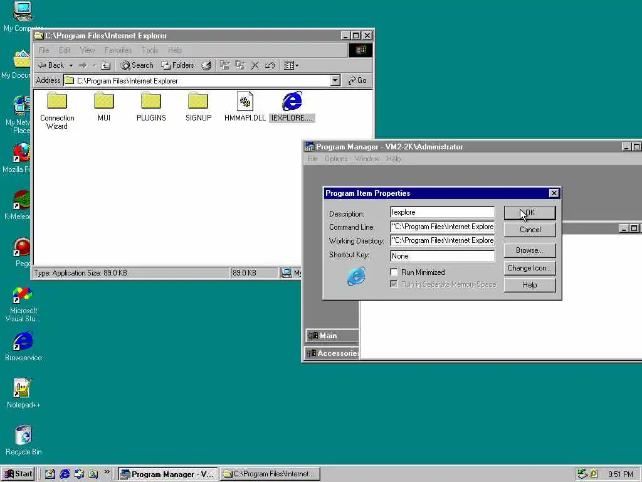Open the Help menu in Program Manager
The image size is (642, 482).
click(x=394, y=159)
